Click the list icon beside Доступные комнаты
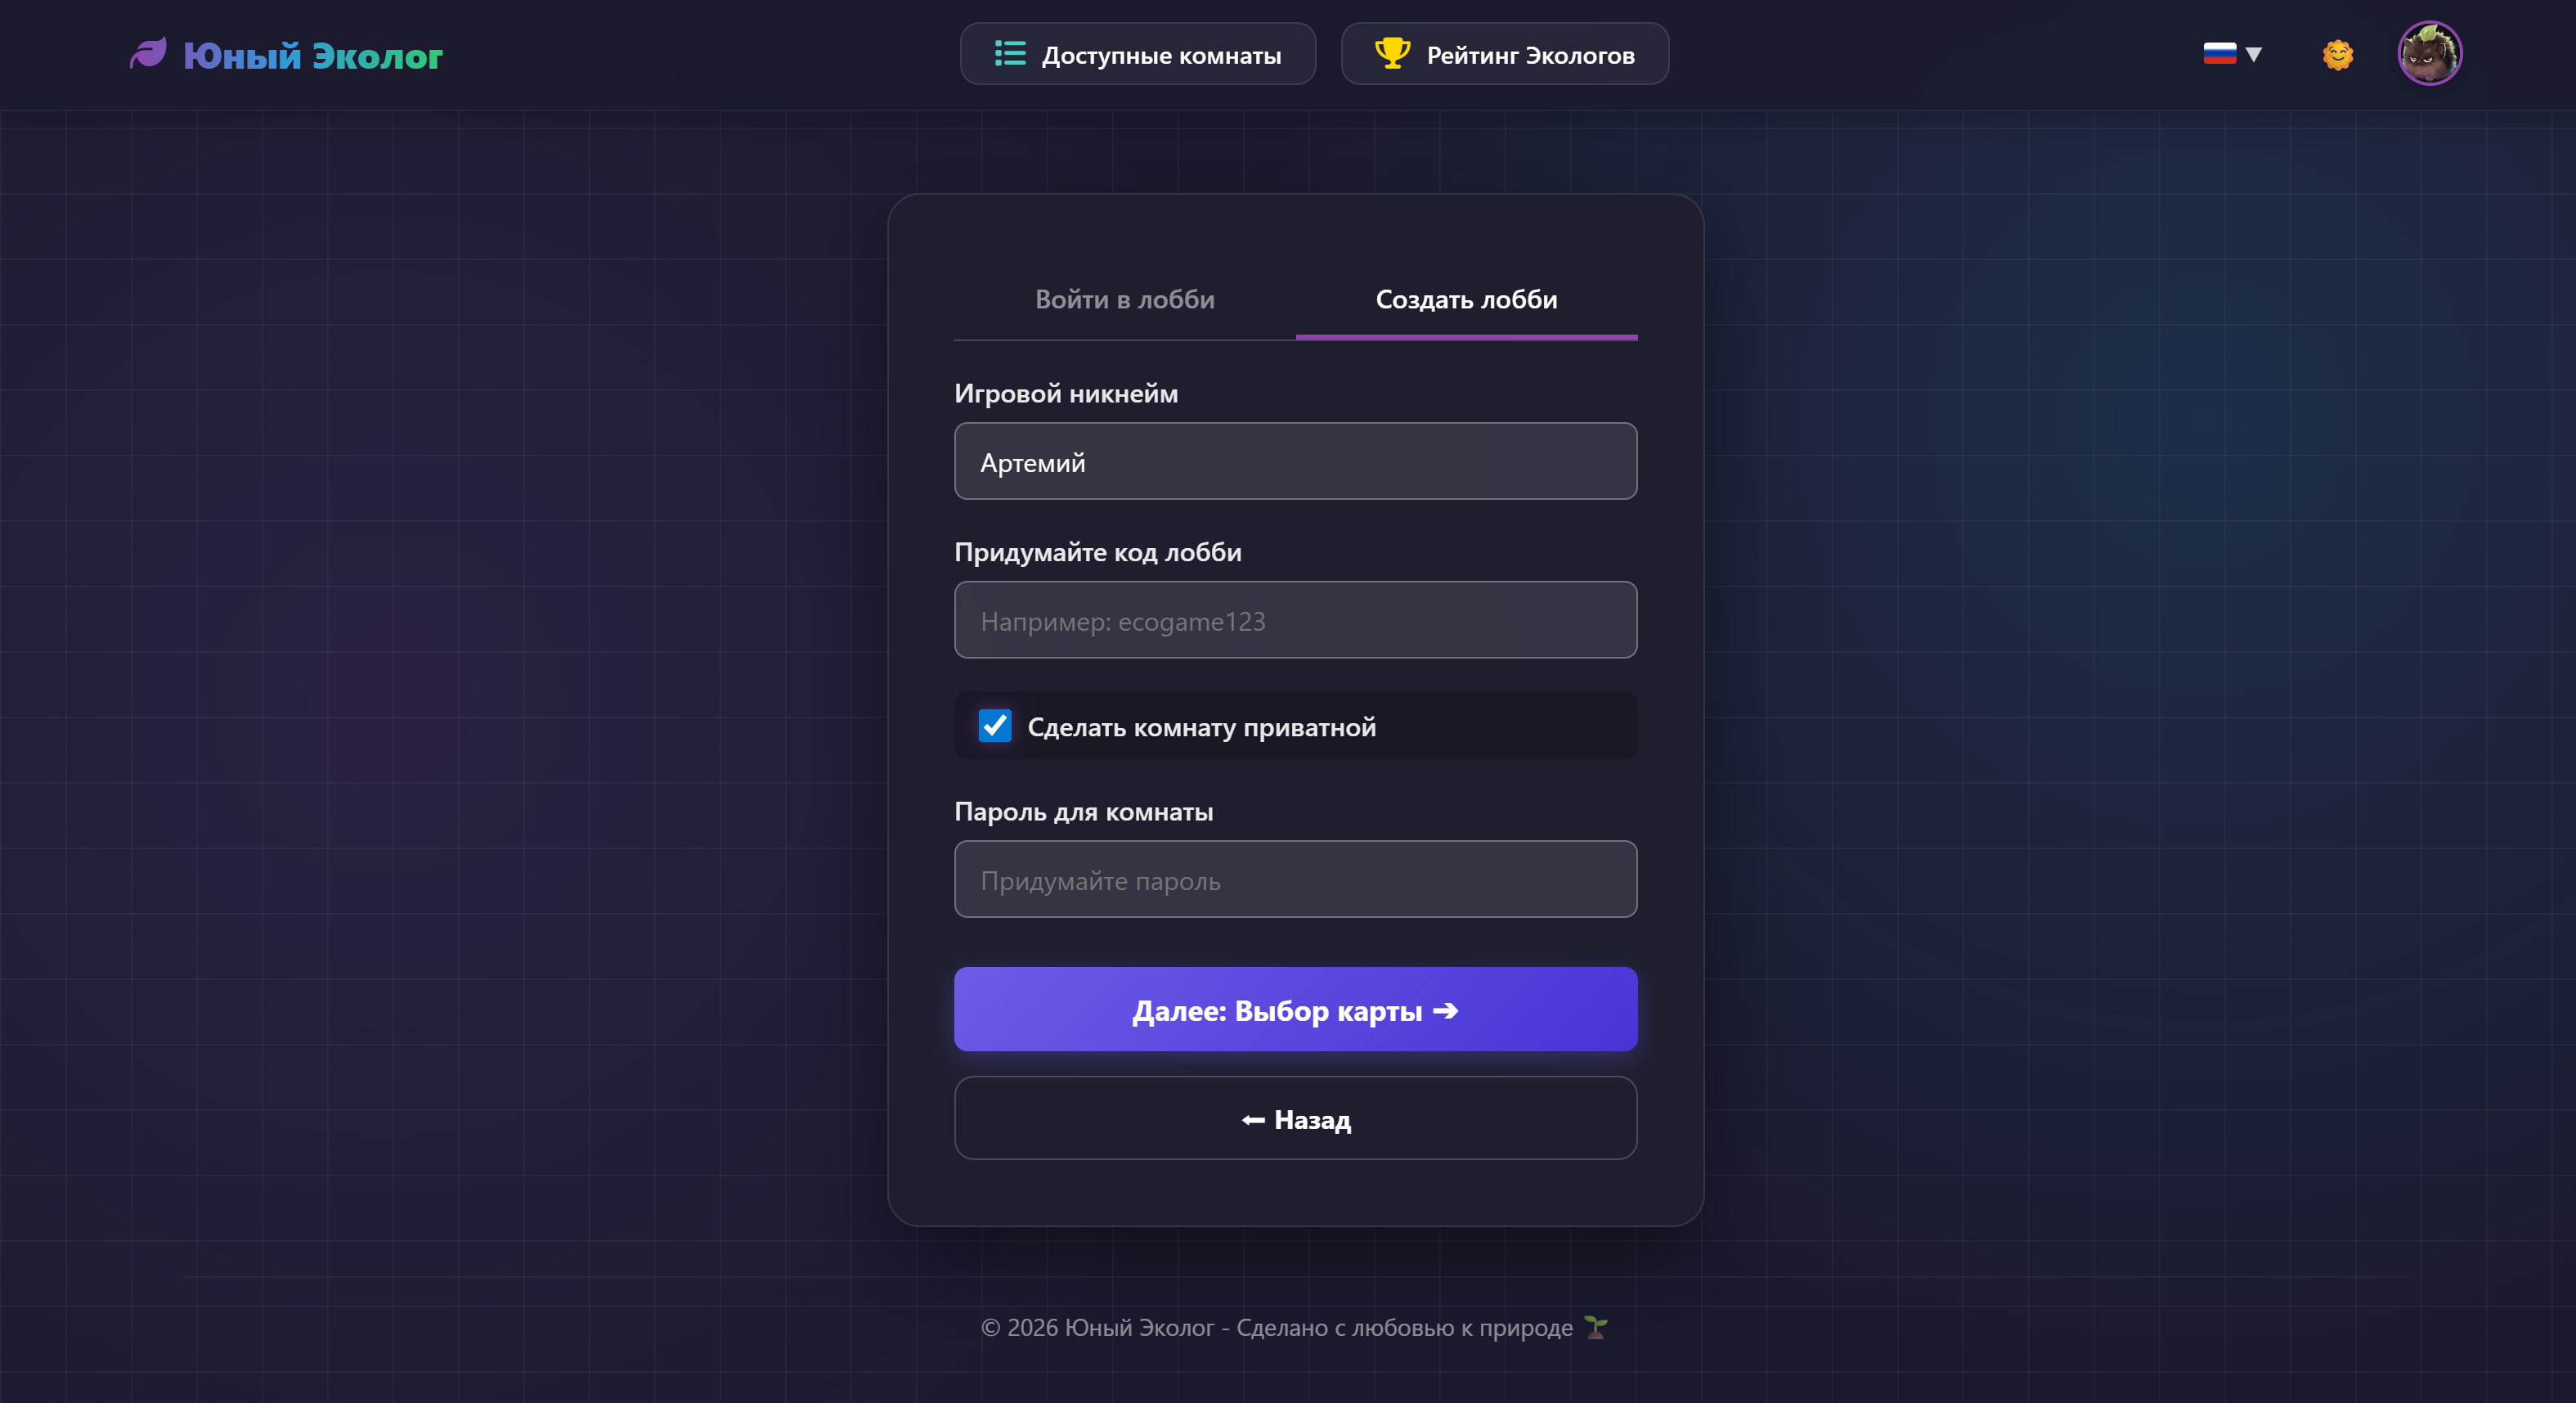 coord(1010,54)
